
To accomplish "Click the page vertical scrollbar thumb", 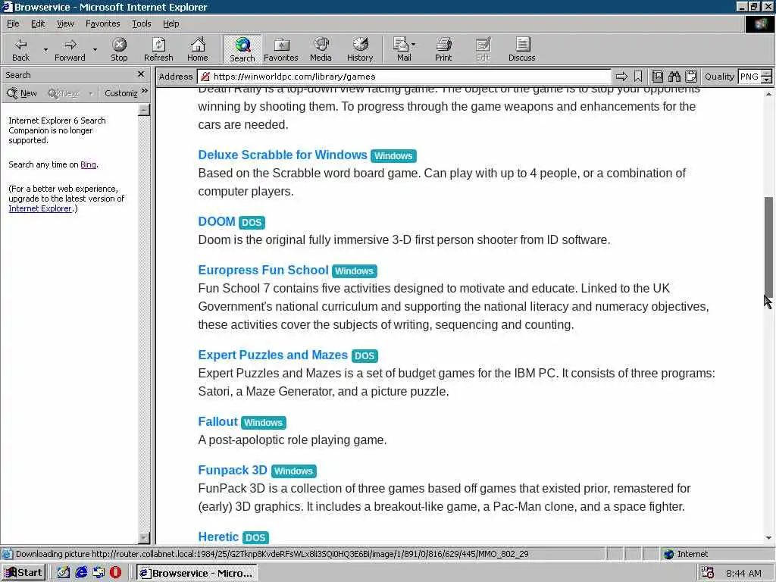I will [768, 246].
